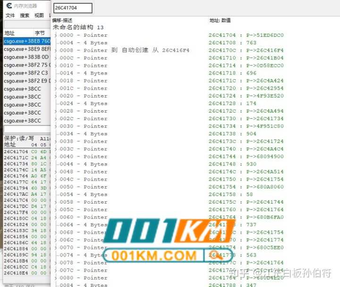The height and width of the screenshot is (287, 340).
Task: Select the 0044 - 4 Bytes row
Action: [x=84, y=164]
